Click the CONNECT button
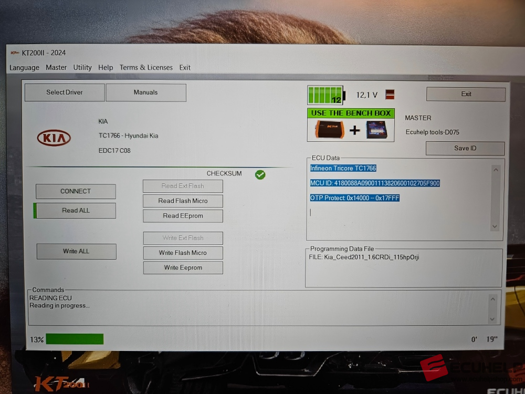Screen dimensions: 525x394 [76, 192]
